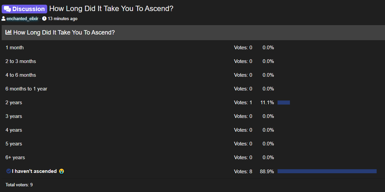The width and height of the screenshot is (385, 192).
Task: Open enchanted_elixir user profile link
Action: (x=22, y=19)
